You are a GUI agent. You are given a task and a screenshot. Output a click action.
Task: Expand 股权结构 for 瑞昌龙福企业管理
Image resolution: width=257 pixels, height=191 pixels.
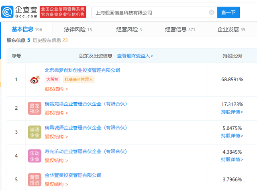[56, 113]
